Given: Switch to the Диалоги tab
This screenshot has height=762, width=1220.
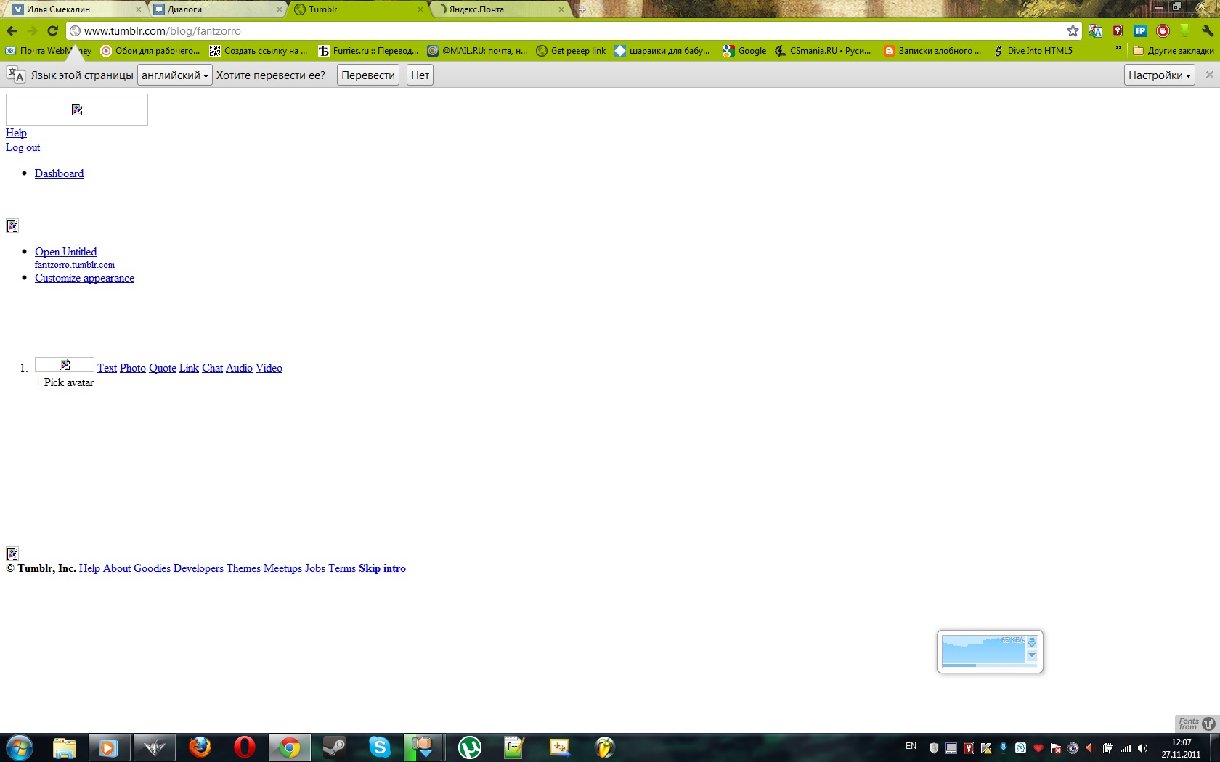Looking at the screenshot, I should coord(217,9).
